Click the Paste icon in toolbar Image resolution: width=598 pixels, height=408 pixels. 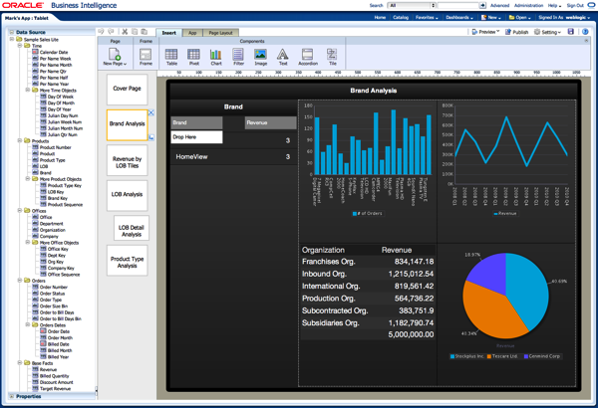(x=144, y=32)
